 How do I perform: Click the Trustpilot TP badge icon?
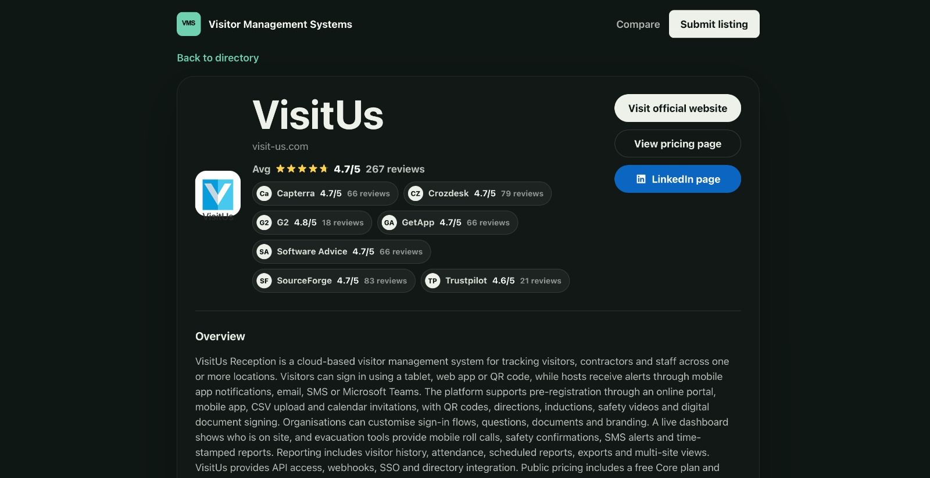(x=432, y=281)
